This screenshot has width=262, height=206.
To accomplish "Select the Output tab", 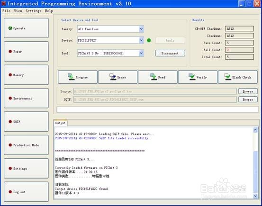I will click(x=60, y=123).
